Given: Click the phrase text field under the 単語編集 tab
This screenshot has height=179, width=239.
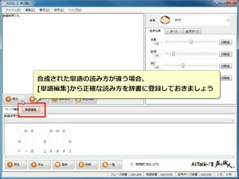Looking at the screenshot, I should (x=119, y=116).
